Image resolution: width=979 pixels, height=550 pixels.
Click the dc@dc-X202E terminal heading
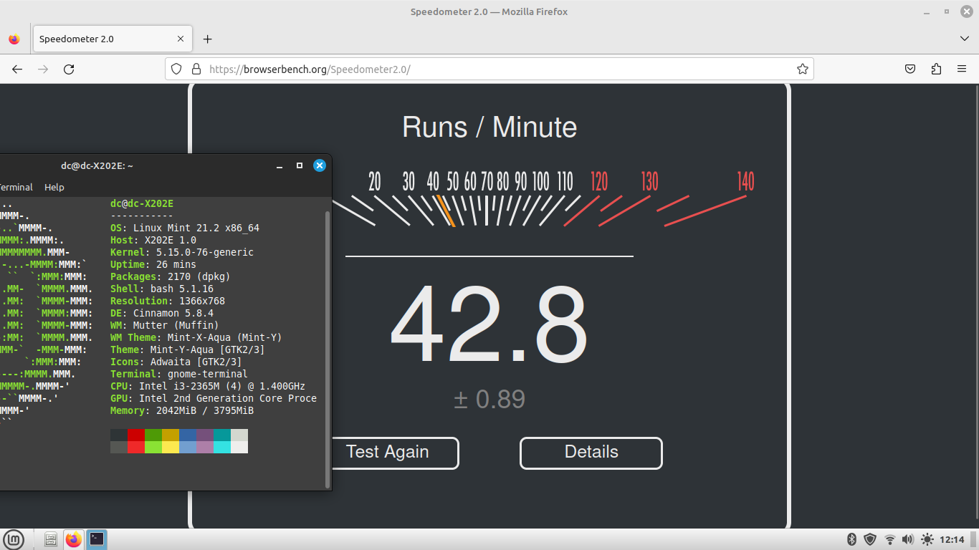(x=142, y=203)
